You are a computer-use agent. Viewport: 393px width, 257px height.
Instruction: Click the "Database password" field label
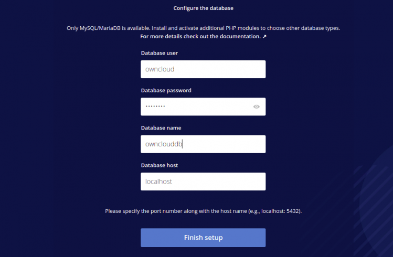(166, 90)
